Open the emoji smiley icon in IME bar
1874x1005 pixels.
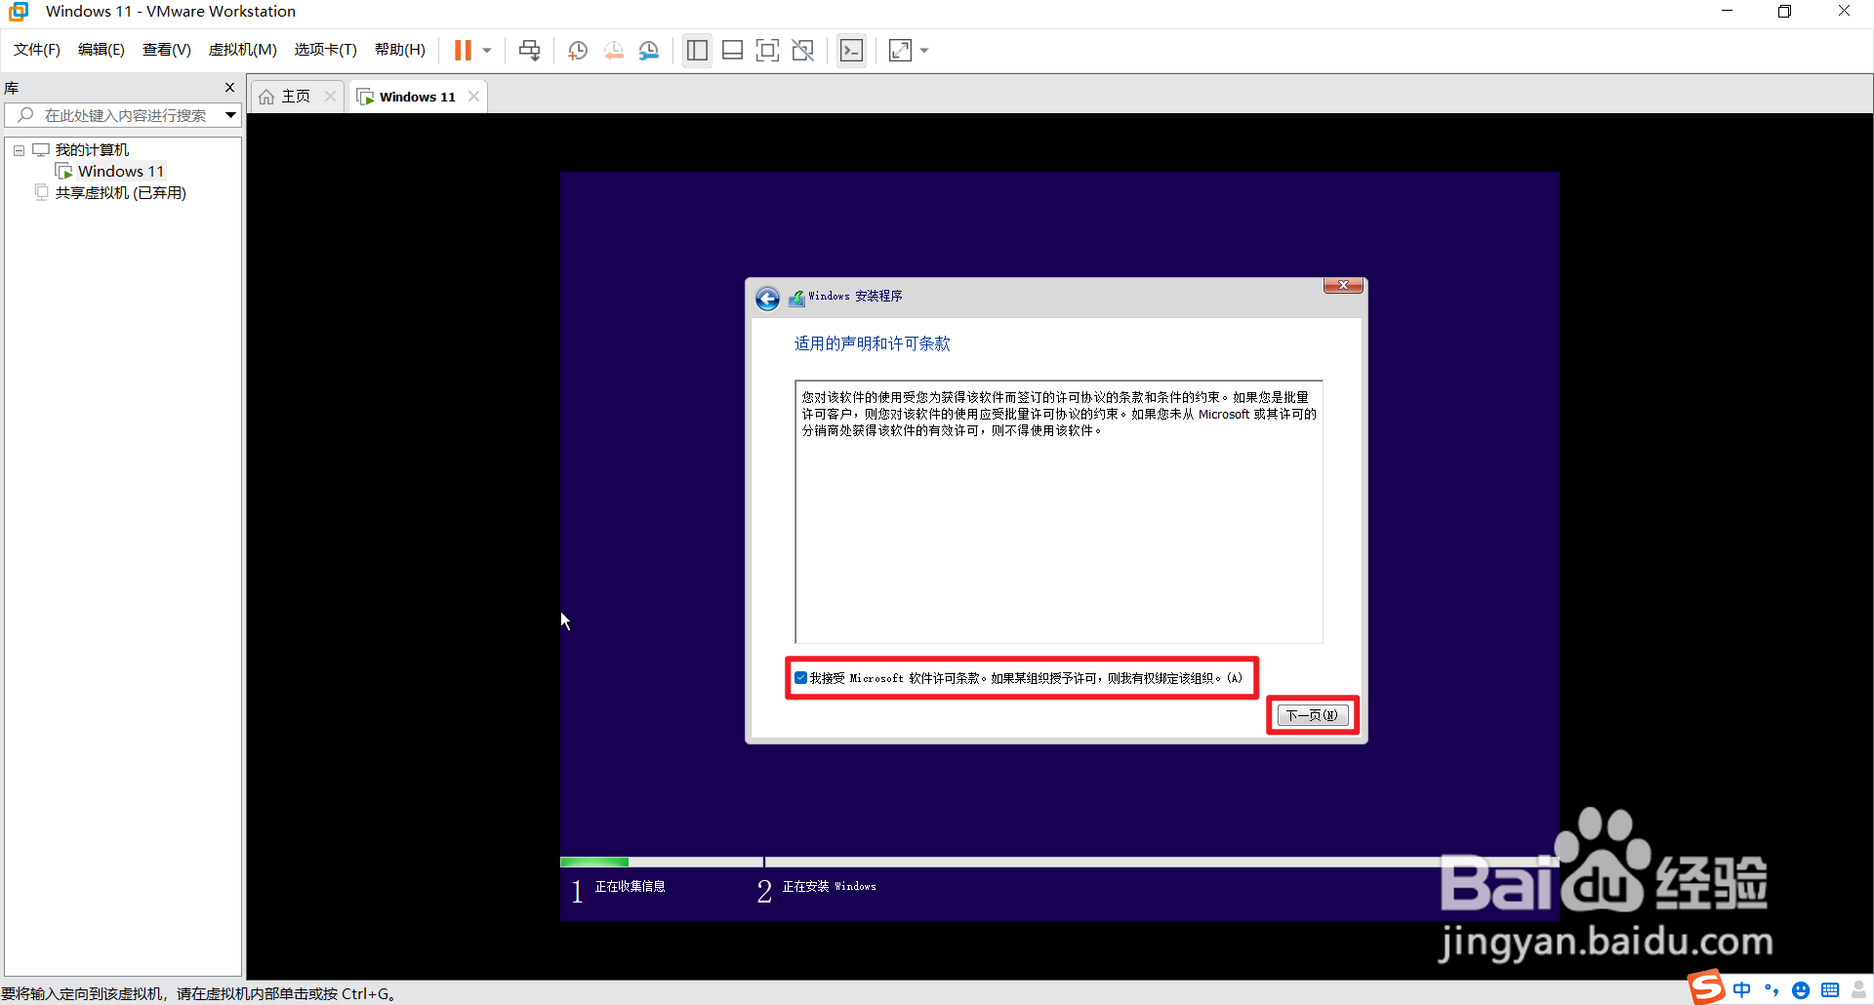(x=1801, y=989)
